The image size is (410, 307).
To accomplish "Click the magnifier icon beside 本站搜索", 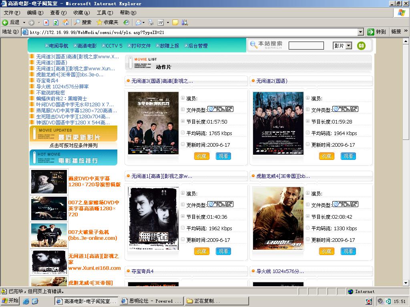I will coord(253,45).
